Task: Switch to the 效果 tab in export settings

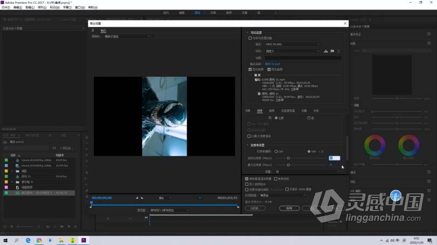Action: pos(248,111)
